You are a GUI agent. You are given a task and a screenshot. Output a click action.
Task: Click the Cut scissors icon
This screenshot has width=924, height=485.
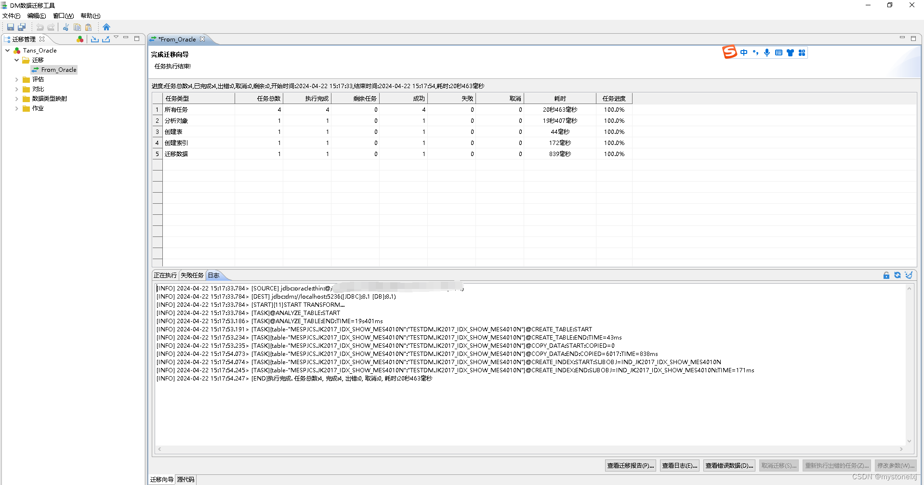[66, 27]
